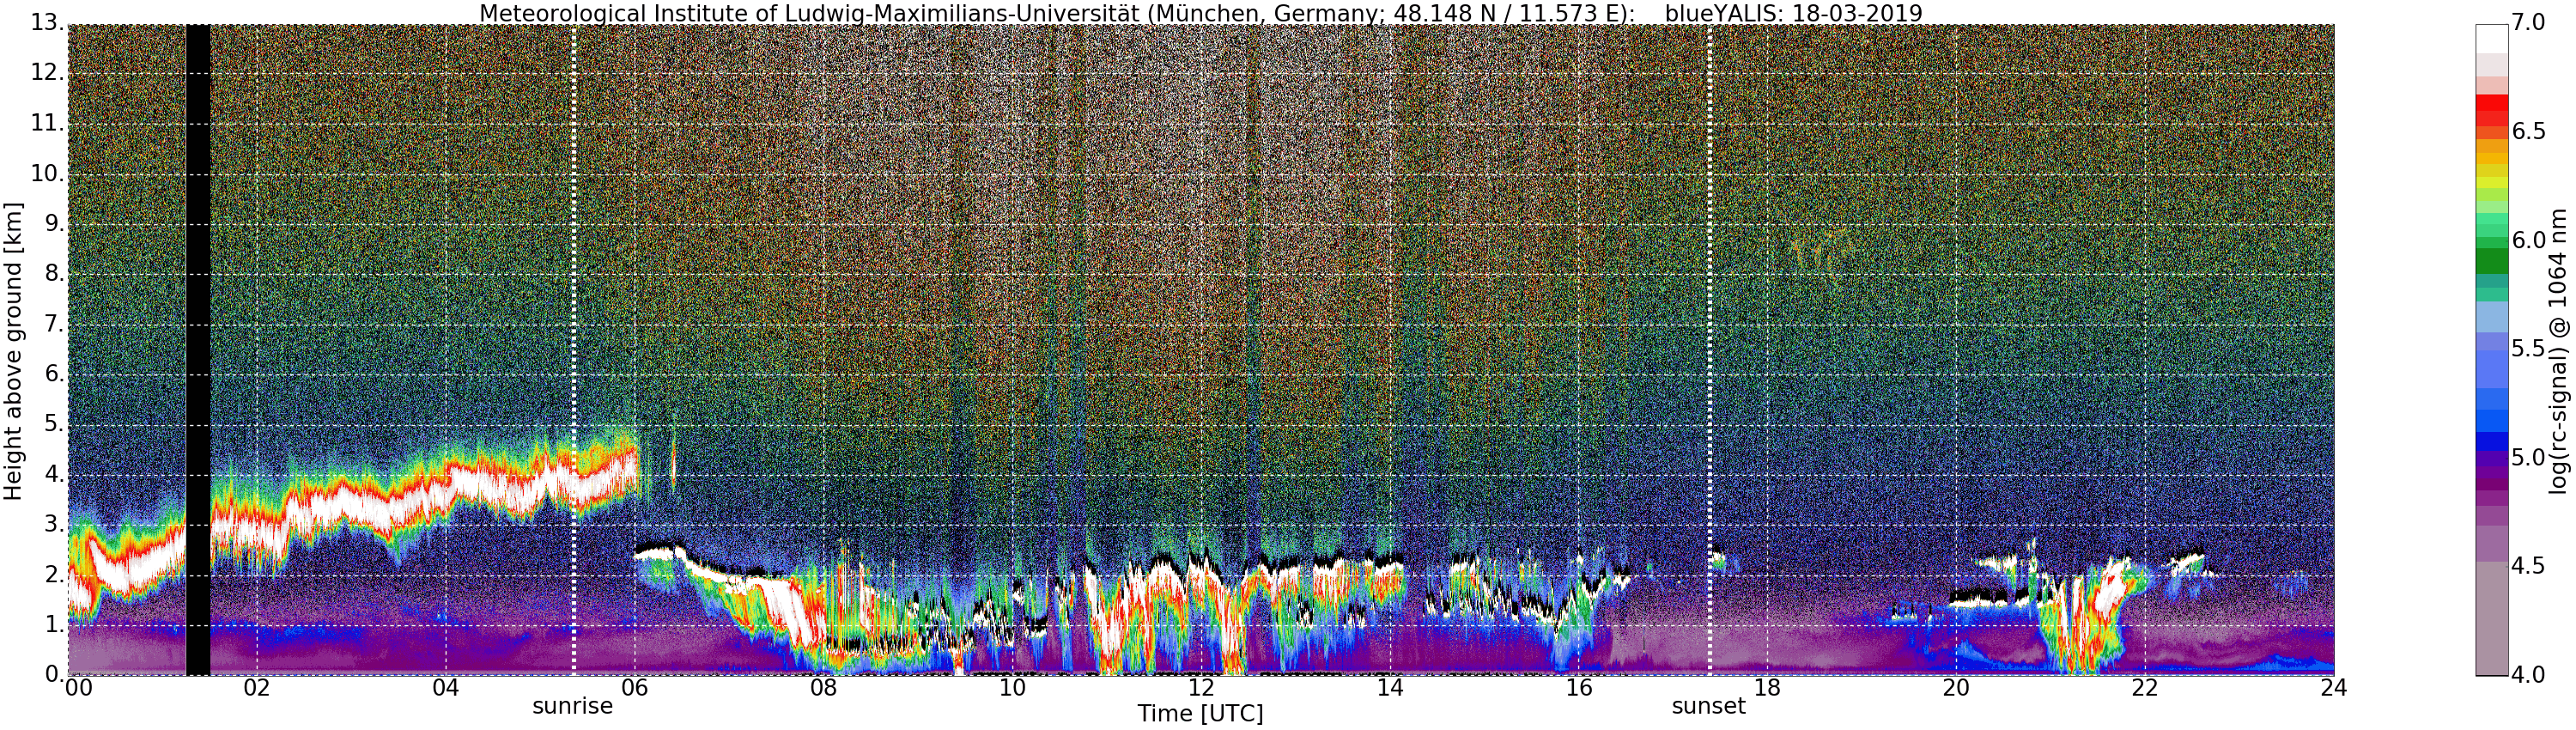Image resolution: width=2576 pixels, height=730 pixels.
Task: Click the '3.' height axis tick label
Action: pos(53,523)
